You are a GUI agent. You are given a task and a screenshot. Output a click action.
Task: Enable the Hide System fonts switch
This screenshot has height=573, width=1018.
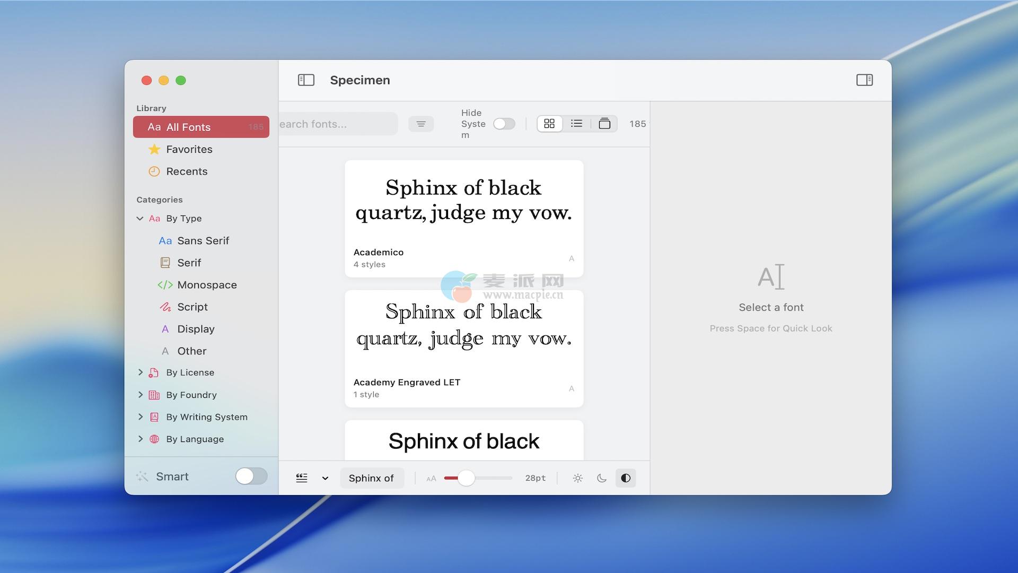pyautogui.click(x=504, y=124)
